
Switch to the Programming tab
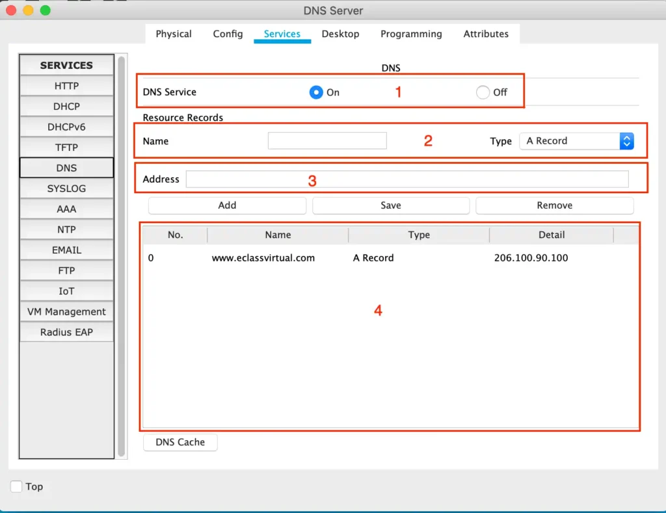(411, 34)
